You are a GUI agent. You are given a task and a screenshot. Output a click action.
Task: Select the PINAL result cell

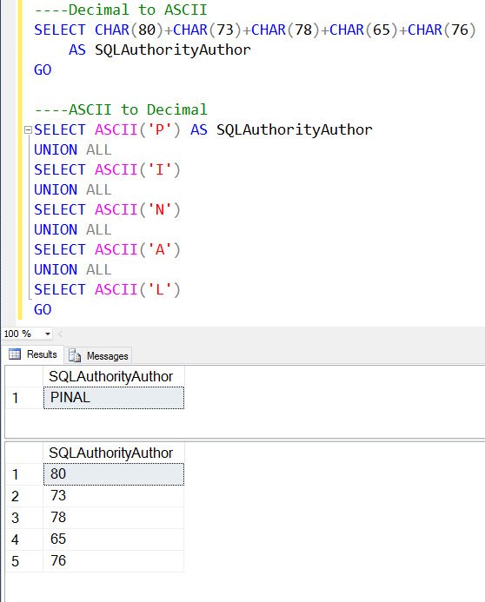coord(114,398)
